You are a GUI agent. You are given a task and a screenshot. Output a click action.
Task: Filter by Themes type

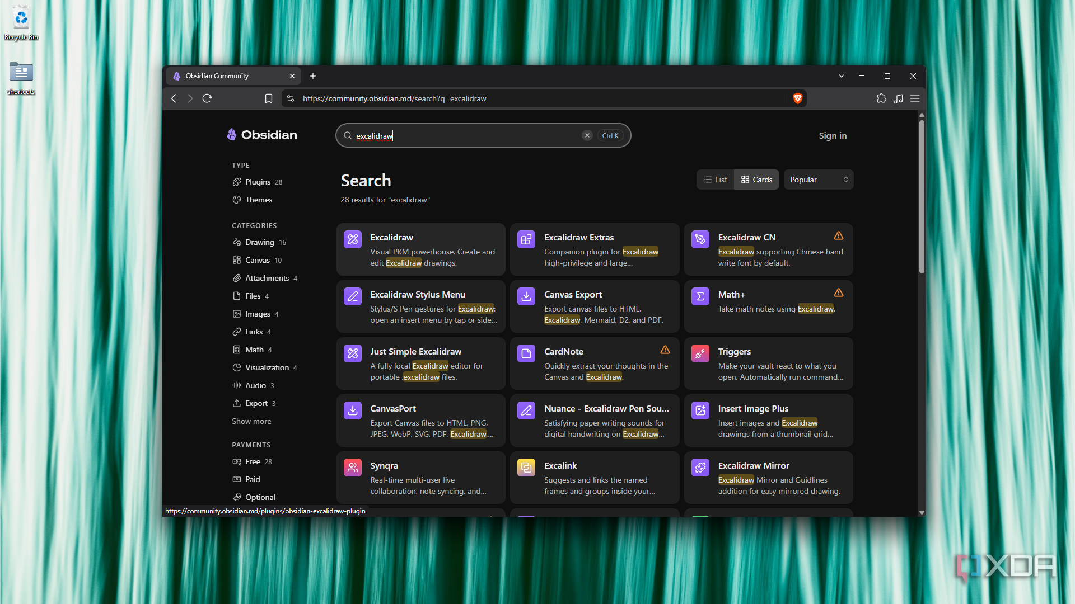point(253,200)
